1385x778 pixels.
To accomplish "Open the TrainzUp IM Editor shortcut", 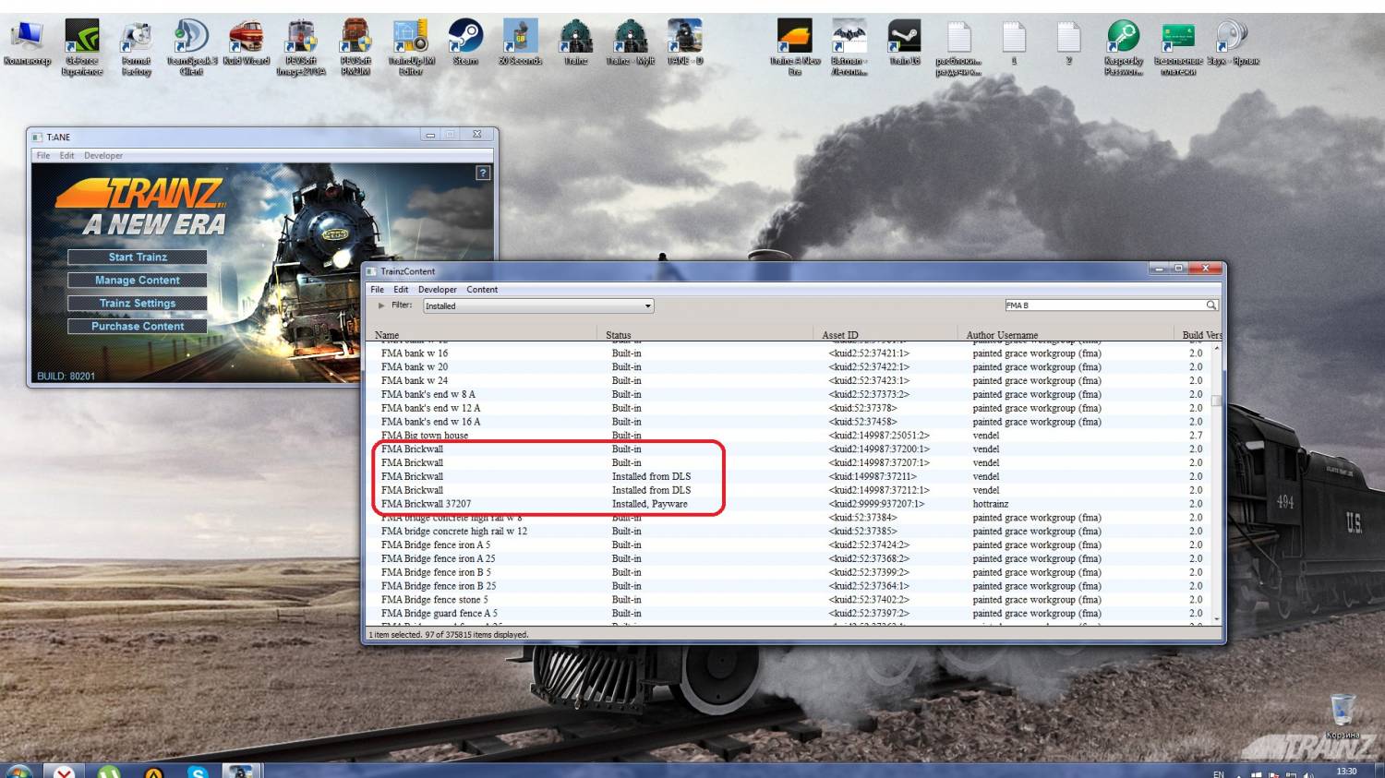I will pyautogui.click(x=411, y=46).
